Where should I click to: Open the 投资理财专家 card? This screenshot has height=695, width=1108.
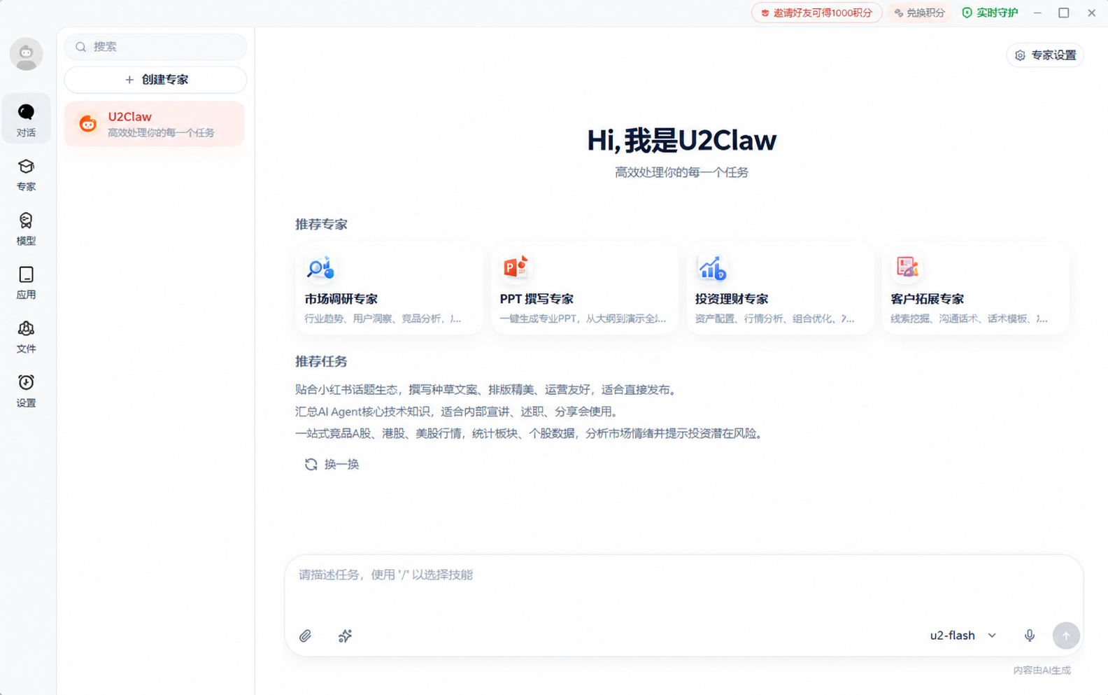[780, 289]
